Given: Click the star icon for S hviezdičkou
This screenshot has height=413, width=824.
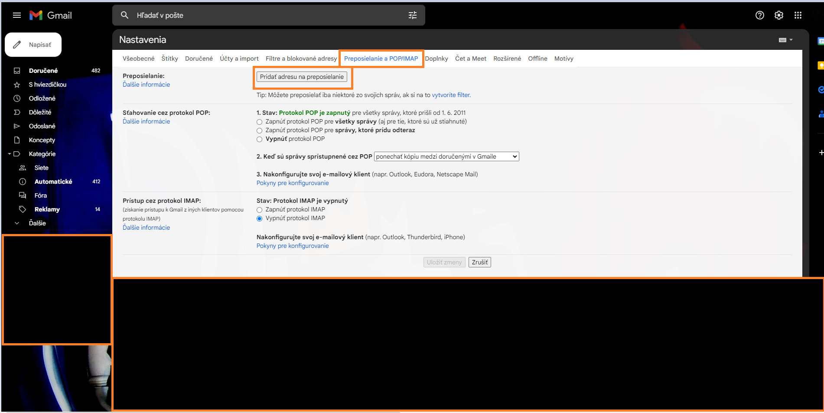Looking at the screenshot, I should point(17,85).
